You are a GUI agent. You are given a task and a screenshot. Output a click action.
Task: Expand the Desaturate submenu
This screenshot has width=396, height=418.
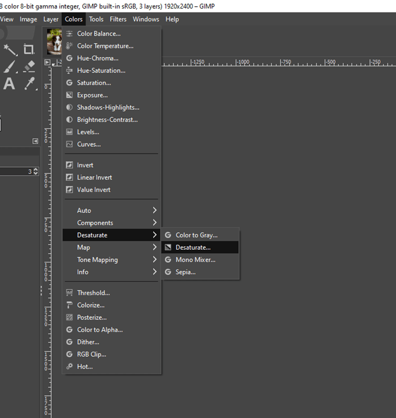pyautogui.click(x=112, y=235)
